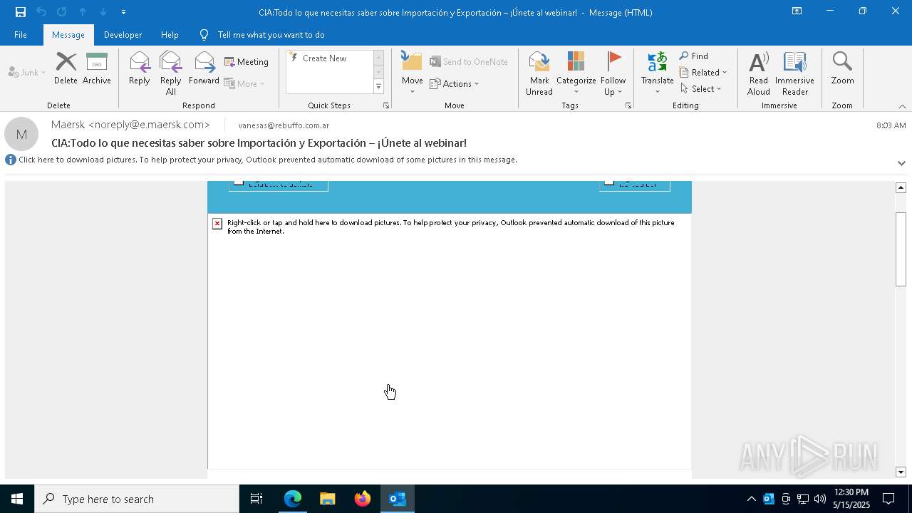Show hidden tray icons
Viewport: 912px width, 513px height.
tap(751, 499)
